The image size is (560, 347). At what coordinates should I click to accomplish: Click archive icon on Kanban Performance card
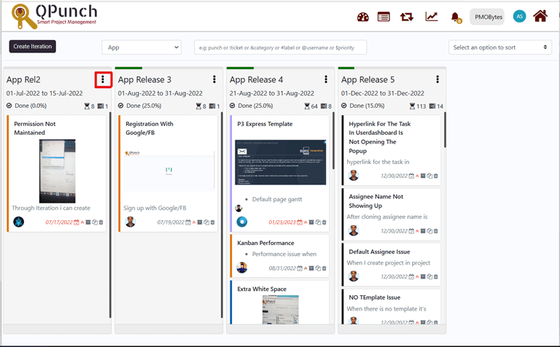click(311, 268)
